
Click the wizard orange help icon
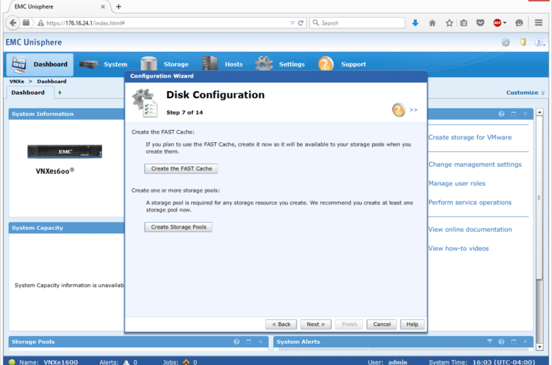point(398,110)
